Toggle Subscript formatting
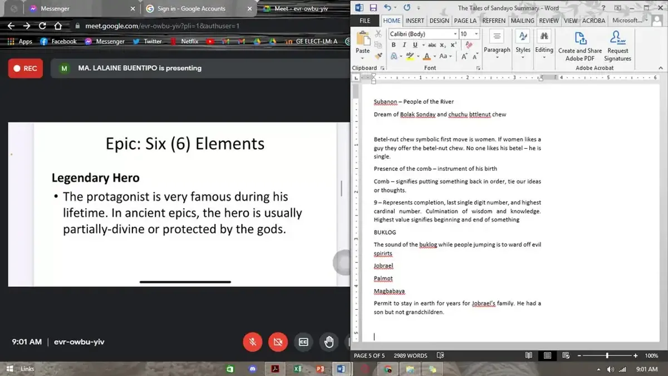 click(x=443, y=45)
